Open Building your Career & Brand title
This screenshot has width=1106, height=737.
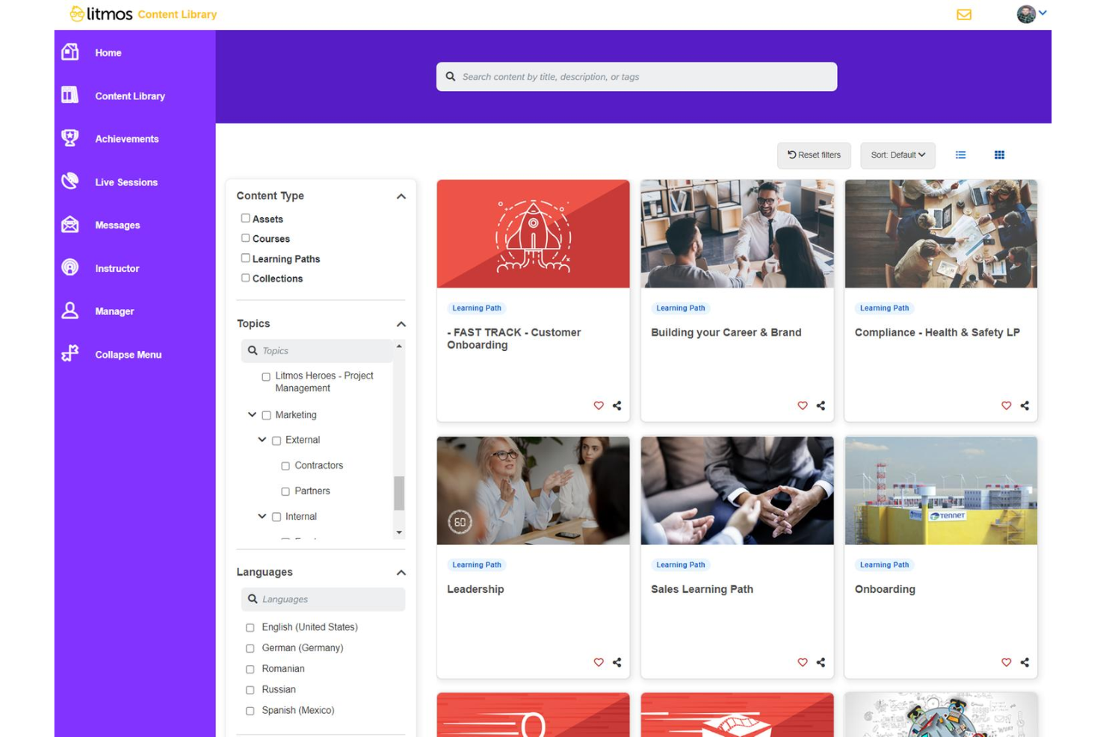(726, 332)
